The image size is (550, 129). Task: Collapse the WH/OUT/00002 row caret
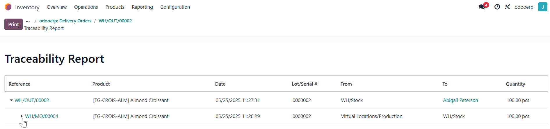pyautogui.click(x=11, y=100)
